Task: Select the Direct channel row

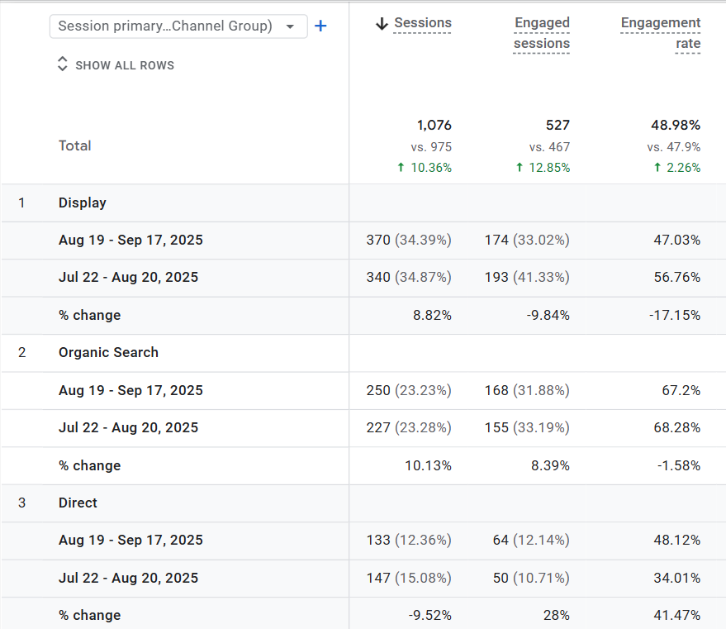Action: click(x=78, y=503)
